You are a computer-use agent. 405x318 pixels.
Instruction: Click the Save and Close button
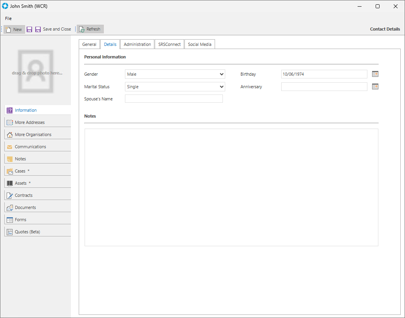pos(53,29)
